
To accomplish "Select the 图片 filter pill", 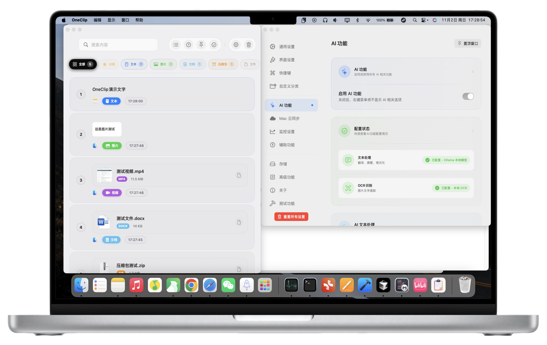I will coord(163,64).
